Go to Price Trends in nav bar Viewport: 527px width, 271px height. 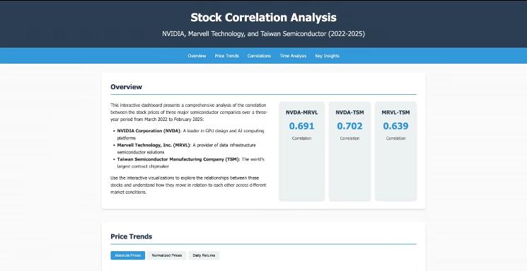coord(226,56)
